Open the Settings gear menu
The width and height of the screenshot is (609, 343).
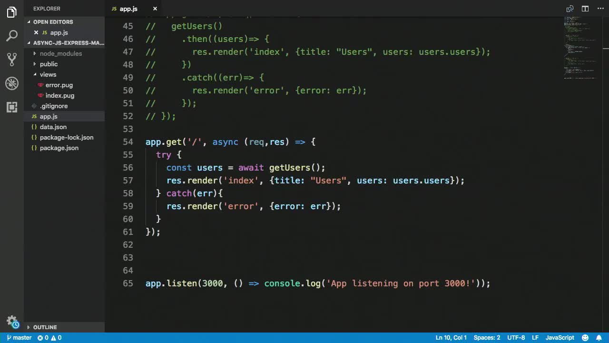coord(11,321)
